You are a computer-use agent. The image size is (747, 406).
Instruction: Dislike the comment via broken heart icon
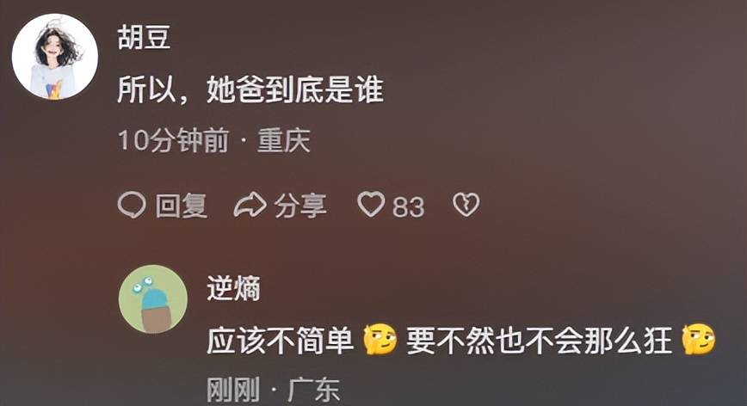coord(466,205)
